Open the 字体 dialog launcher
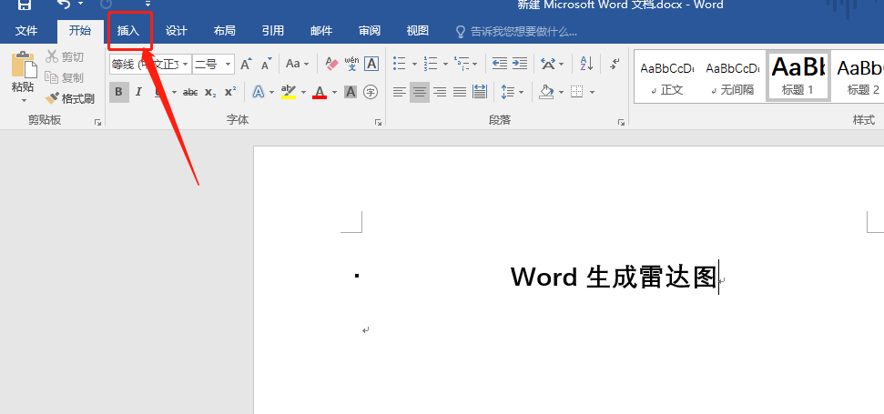The image size is (884, 414). pyautogui.click(x=379, y=122)
